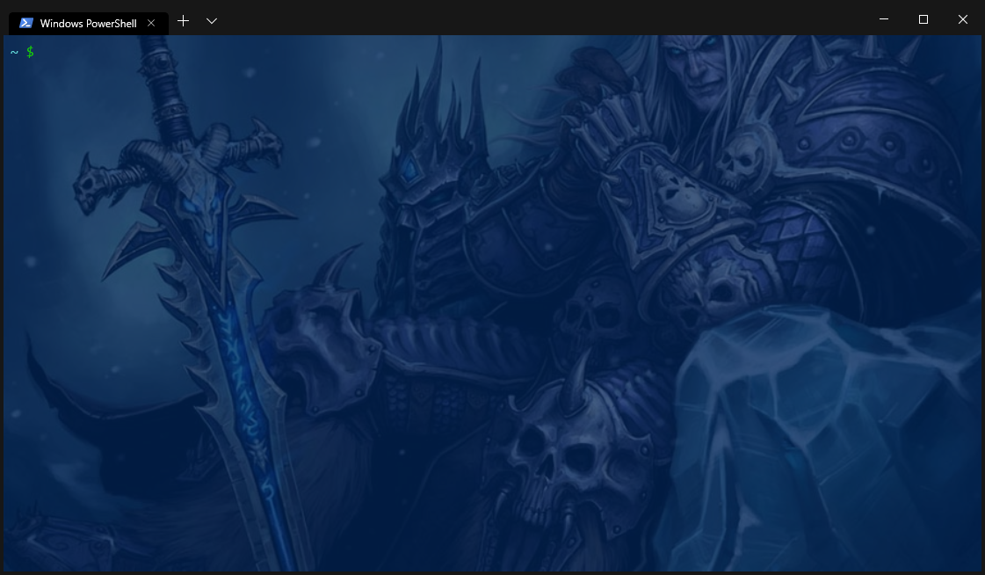Click the PowerShell icon in the tab
985x575 pixels.
tap(25, 23)
